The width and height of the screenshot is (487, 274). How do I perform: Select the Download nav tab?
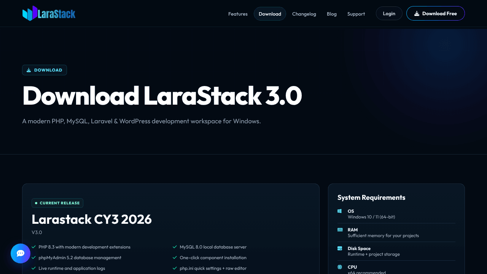click(270, 14)
